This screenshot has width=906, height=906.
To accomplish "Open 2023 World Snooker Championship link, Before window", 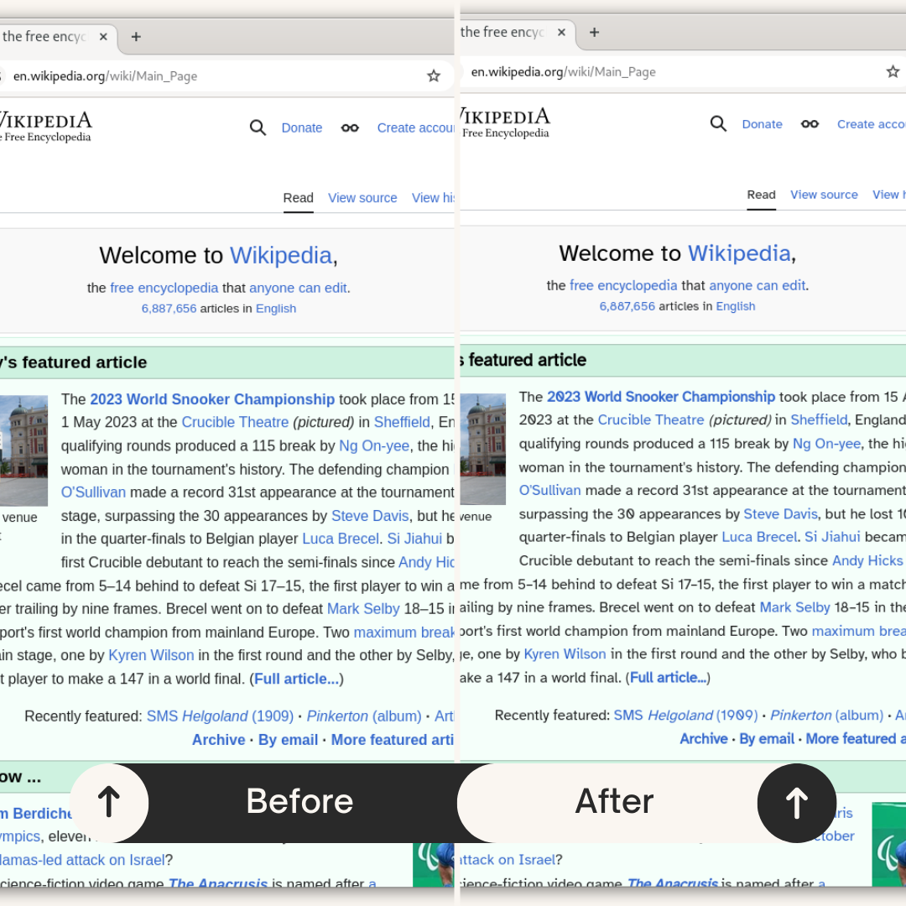I will [212, 399].
